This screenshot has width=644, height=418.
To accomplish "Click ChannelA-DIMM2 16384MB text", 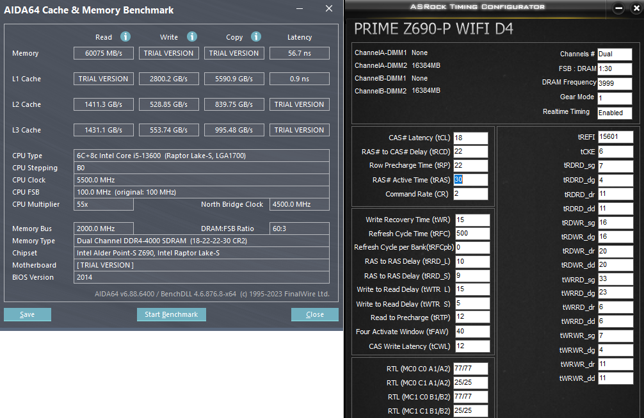I will pos(398,65).
